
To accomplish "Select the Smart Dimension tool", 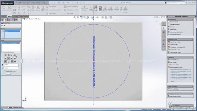I will 9,8.
